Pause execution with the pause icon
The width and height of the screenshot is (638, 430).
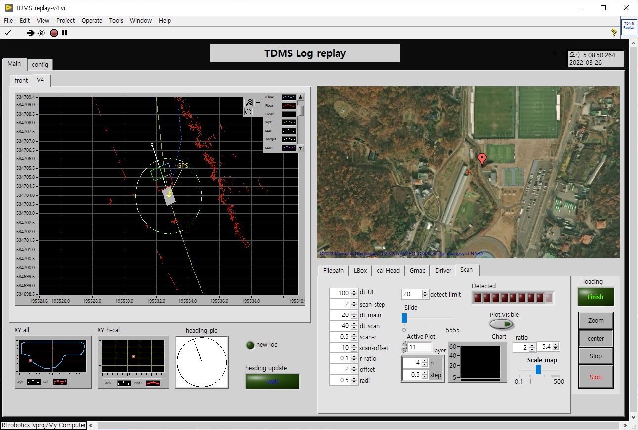[x=64, y=33]
